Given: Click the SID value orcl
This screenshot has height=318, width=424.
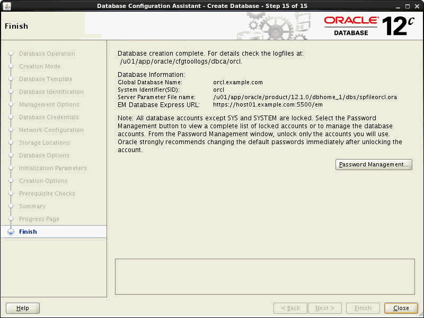Looking at the screenshot, I should [x=218, y=90].
